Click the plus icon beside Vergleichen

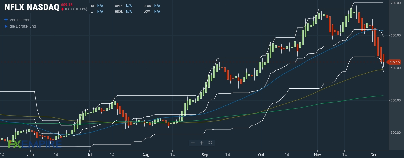[6, 20]
